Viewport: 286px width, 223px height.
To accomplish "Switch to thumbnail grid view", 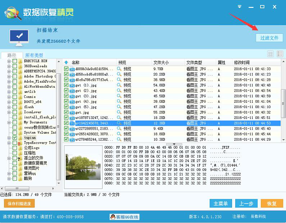I will pyautogui.click(x=270, y=54).
